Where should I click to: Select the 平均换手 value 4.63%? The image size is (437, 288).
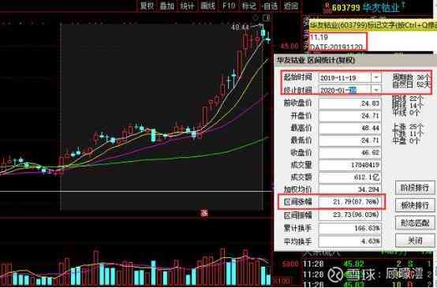(x=349, y=241)
